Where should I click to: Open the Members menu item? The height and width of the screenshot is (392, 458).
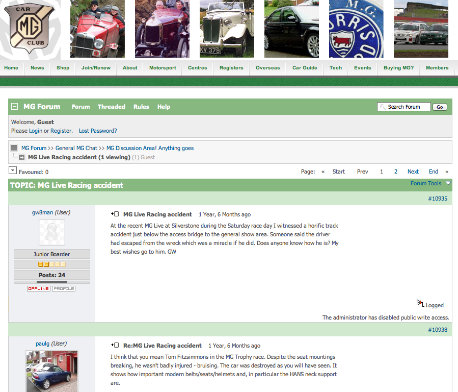point(437,68)
